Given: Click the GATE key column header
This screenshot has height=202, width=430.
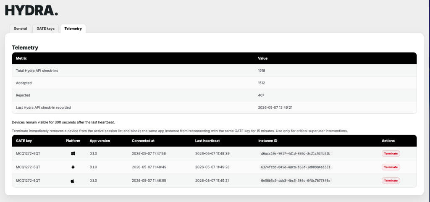Looking at the screenshot, I should click(24, 141).
